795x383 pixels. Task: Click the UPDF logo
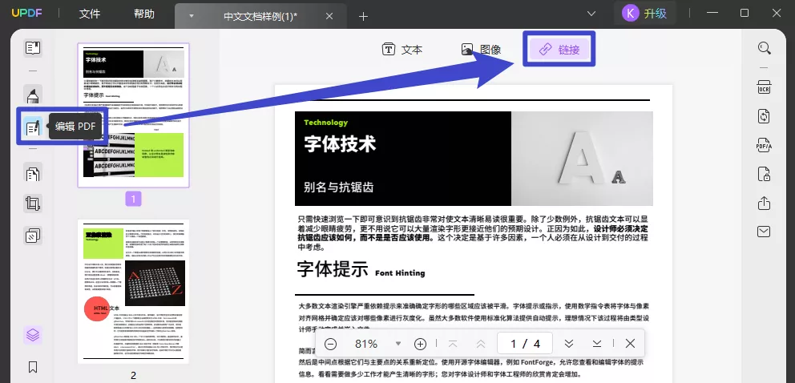[27, 14]
